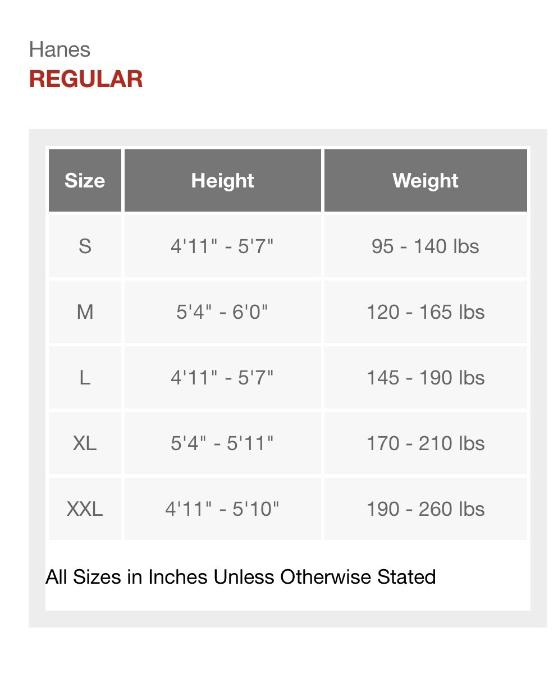The height and width of the screenshot is (678, 558).
Task: Click the 170 - 210 lbs weight cell
Action: 426,443
